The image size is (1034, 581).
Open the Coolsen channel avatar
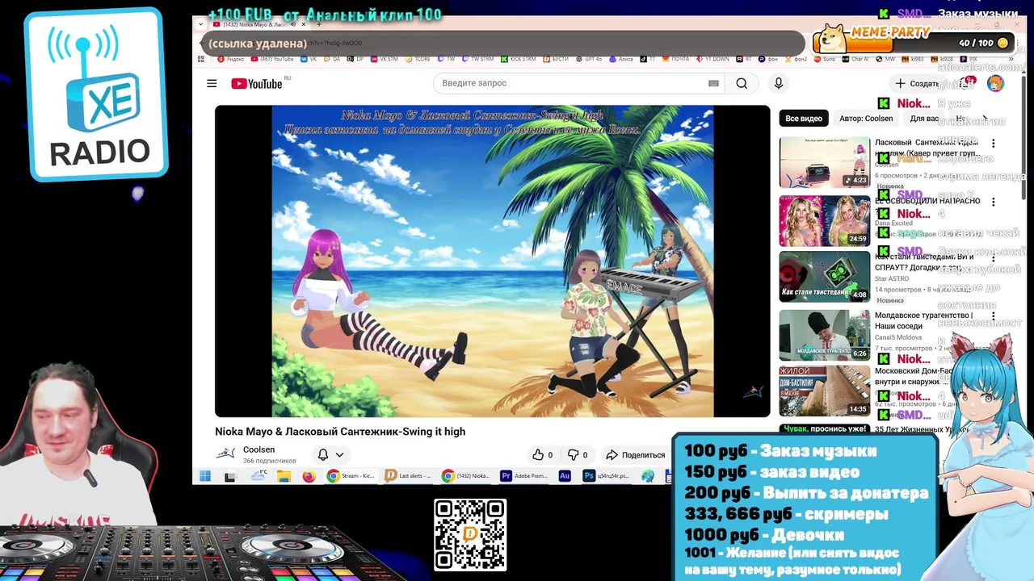[225, 454]
